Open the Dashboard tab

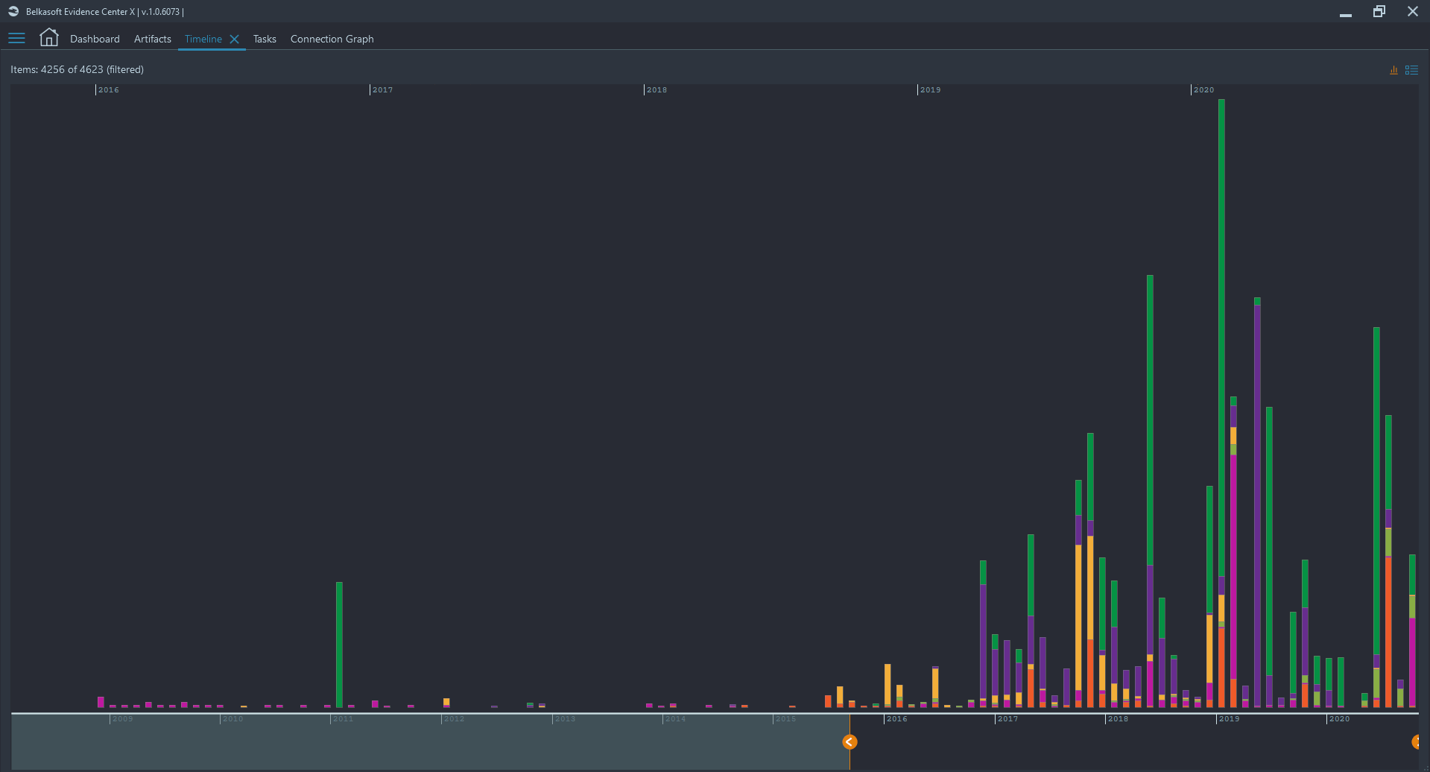[x=95, y=39]
